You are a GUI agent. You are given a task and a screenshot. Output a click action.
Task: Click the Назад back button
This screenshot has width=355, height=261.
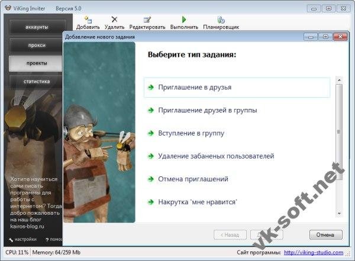click(230, 235)
